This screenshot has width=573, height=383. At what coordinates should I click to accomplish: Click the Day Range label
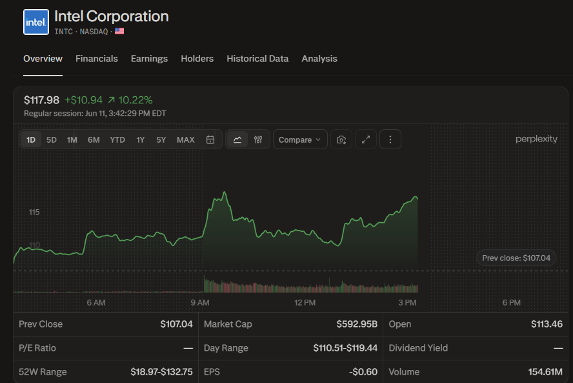[x=226, y=348]
